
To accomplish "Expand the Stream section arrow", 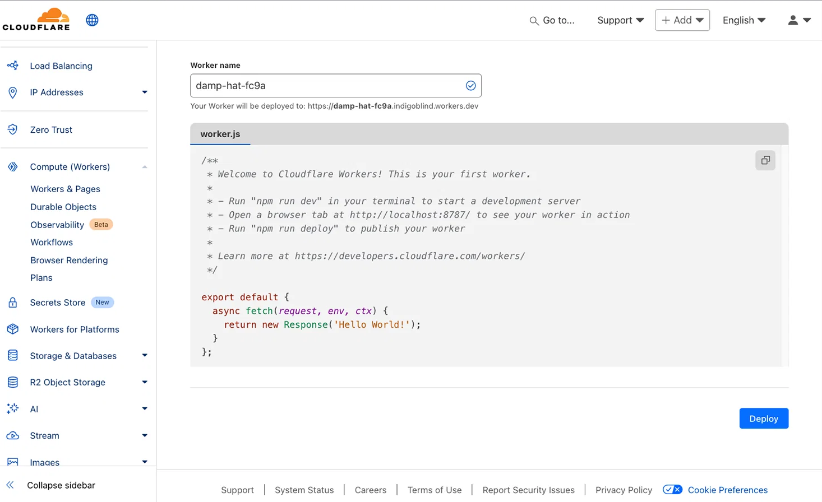I will click(145, 435).
